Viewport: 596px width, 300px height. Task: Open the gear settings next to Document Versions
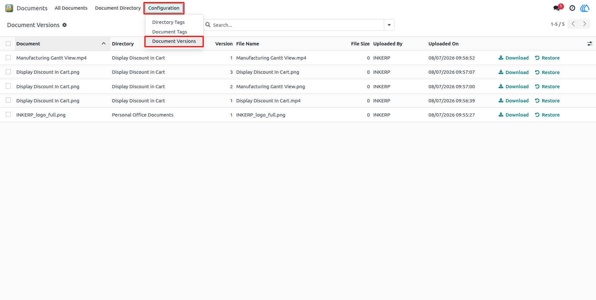pos(65,25)
